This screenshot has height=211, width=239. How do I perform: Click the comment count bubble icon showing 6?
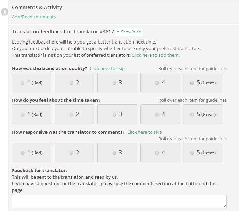pos(5,12)
